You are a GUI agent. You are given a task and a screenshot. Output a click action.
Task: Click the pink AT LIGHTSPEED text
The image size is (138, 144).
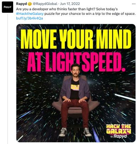(76, 62)
